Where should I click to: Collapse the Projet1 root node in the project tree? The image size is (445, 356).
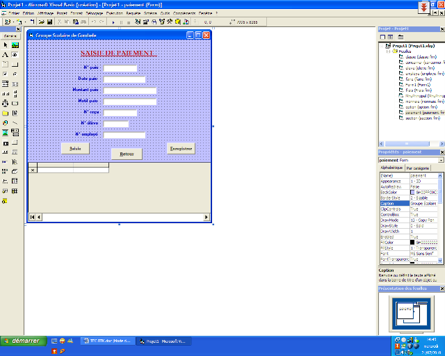(x=382, y=45)
